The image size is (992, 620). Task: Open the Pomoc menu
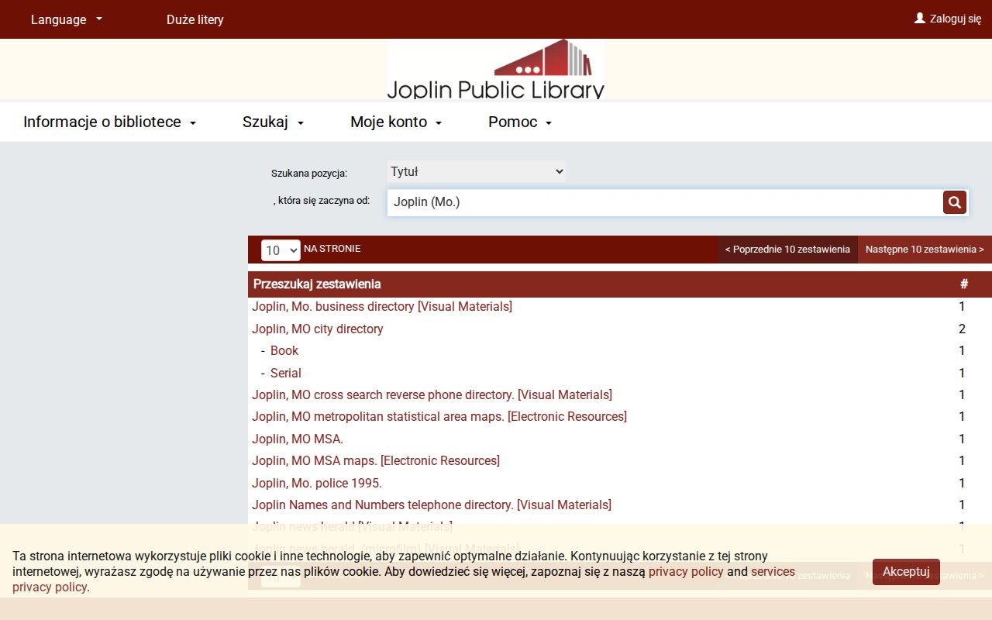point(520,122)
